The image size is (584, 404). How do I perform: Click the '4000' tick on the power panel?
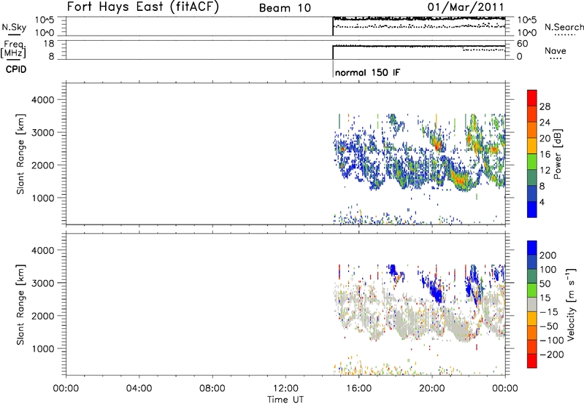click(43, 100)
